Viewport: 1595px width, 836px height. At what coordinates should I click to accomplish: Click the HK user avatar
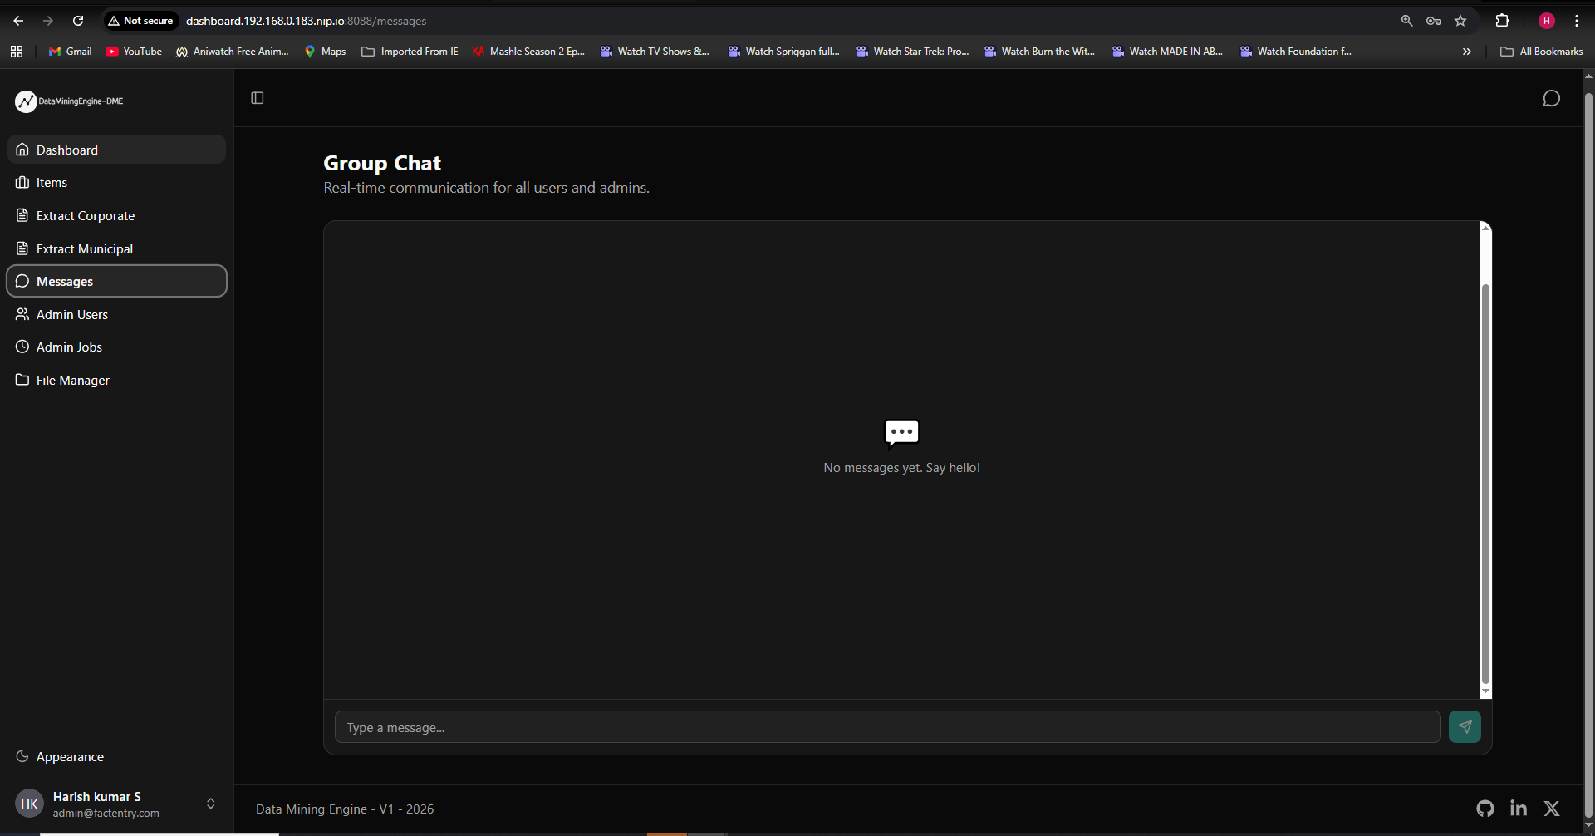pos(29,804)
